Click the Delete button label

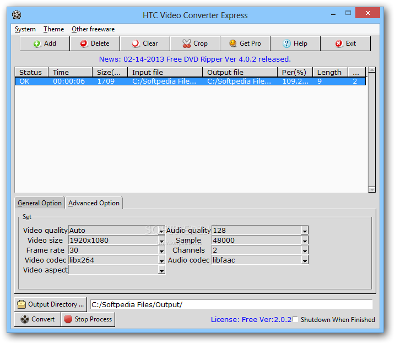[100, 43]
